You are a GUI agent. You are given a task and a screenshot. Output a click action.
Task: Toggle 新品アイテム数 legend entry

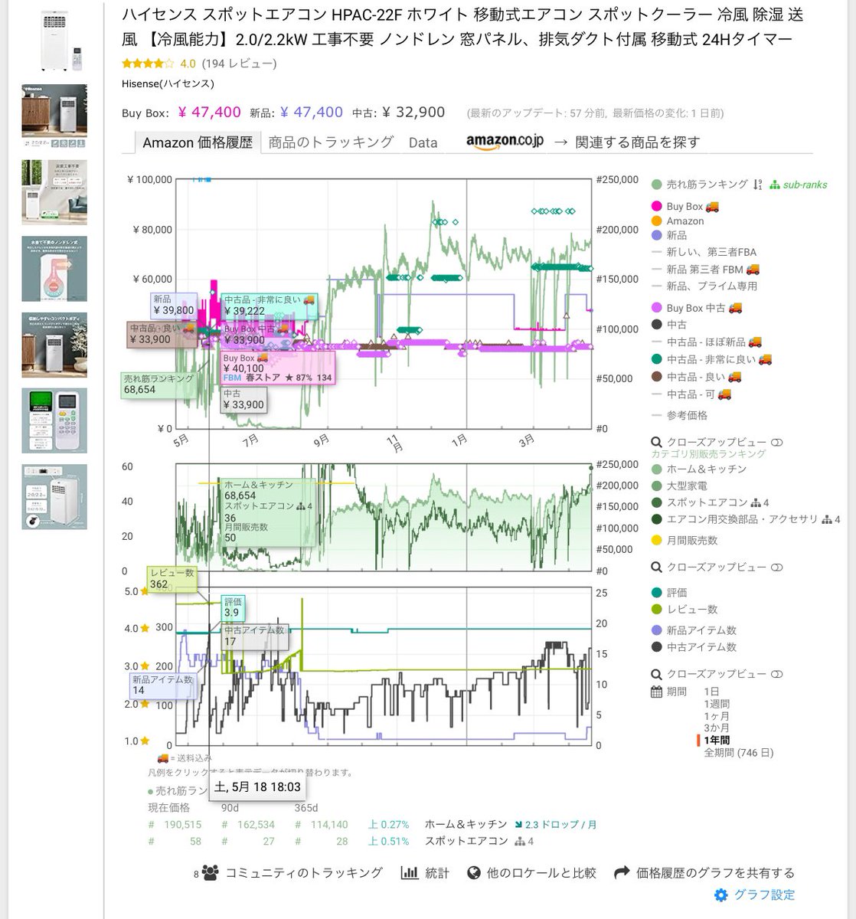[x=694, y=630]
